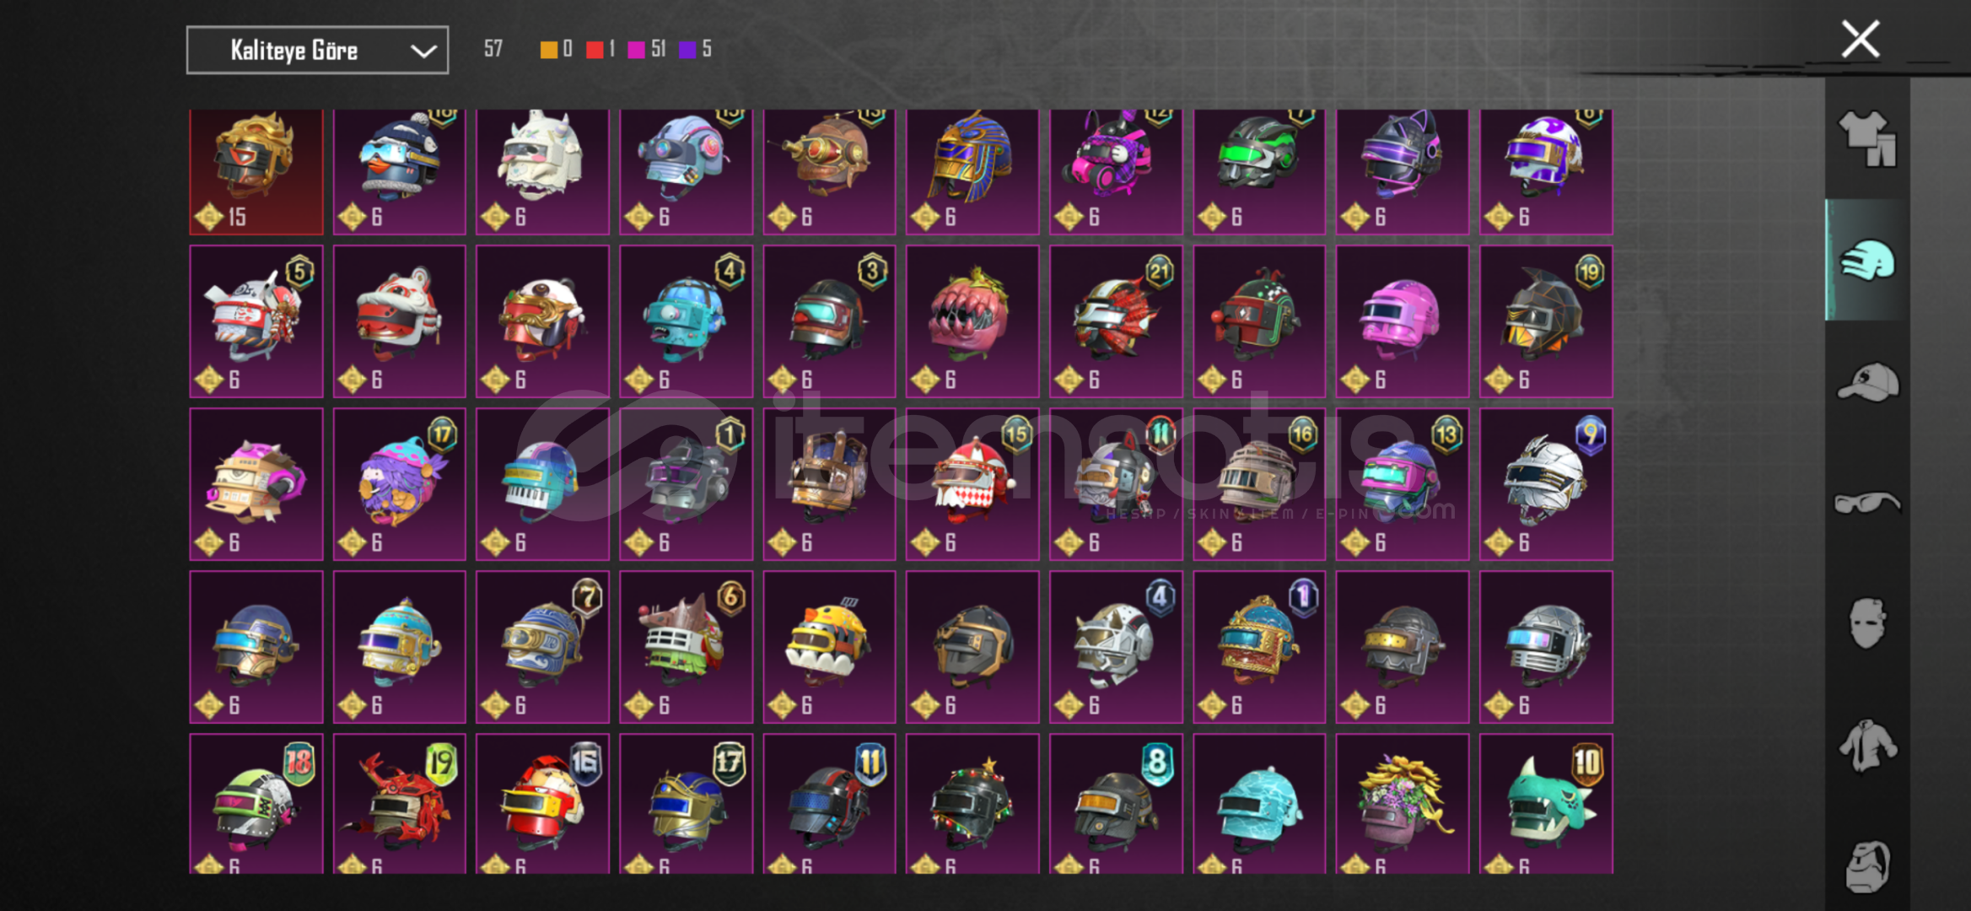
Task: Switch to the sunglasses category
Action: click(x=1867, y=504)
